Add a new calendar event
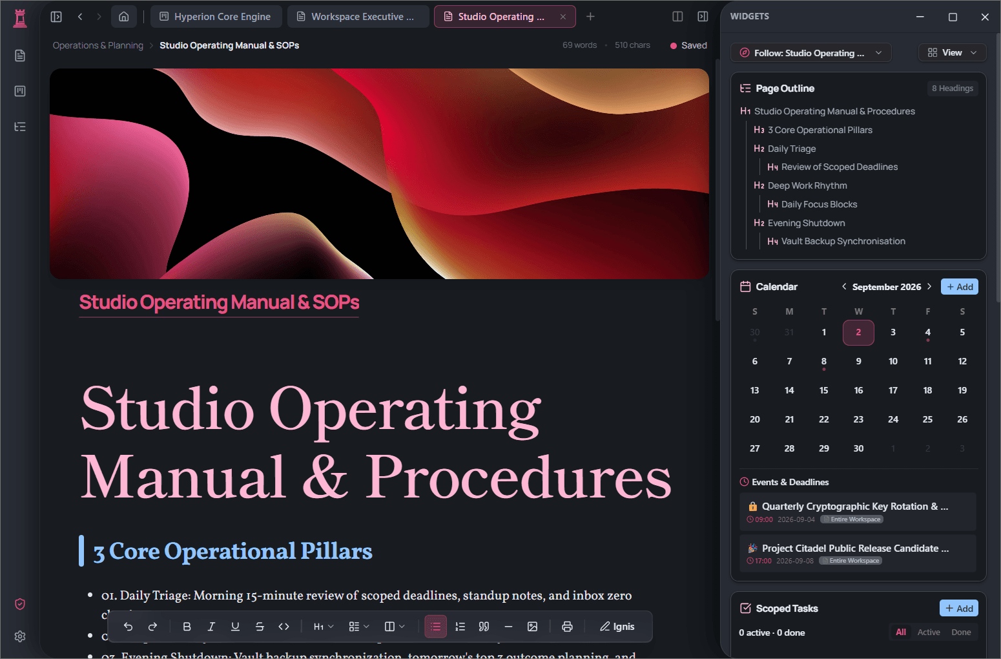This screenshot has width=1001, height=659. 959,287
